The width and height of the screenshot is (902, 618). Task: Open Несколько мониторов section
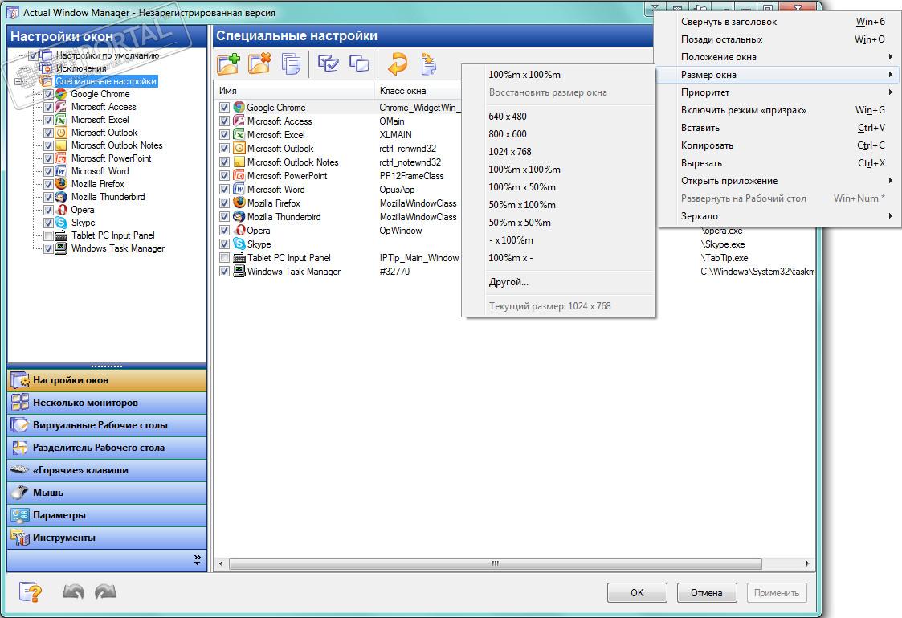(107, 403)
